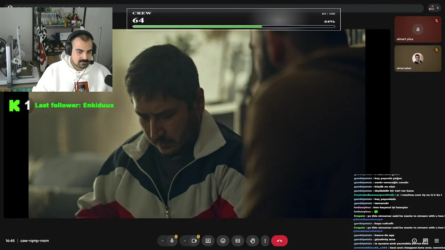Viewport: 445px width, 250px height.
Task: Click the simal seker profile avatar
Action: click(418, 58)
